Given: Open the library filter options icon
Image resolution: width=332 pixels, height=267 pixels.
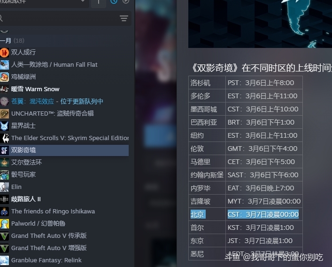Looking at the screenshot, I should pos(124,18).
